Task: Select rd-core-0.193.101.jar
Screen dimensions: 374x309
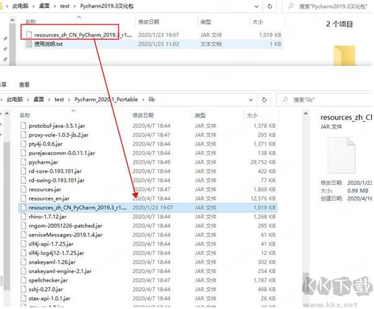Action: (55, 171)
